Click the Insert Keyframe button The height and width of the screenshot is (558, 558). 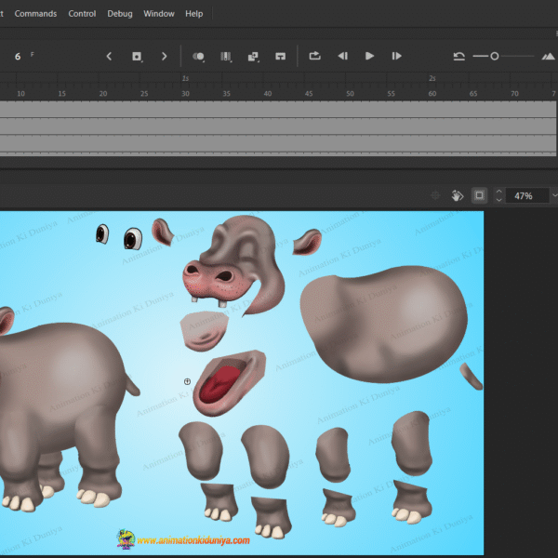pyautogui.click(x=137, y=56)
